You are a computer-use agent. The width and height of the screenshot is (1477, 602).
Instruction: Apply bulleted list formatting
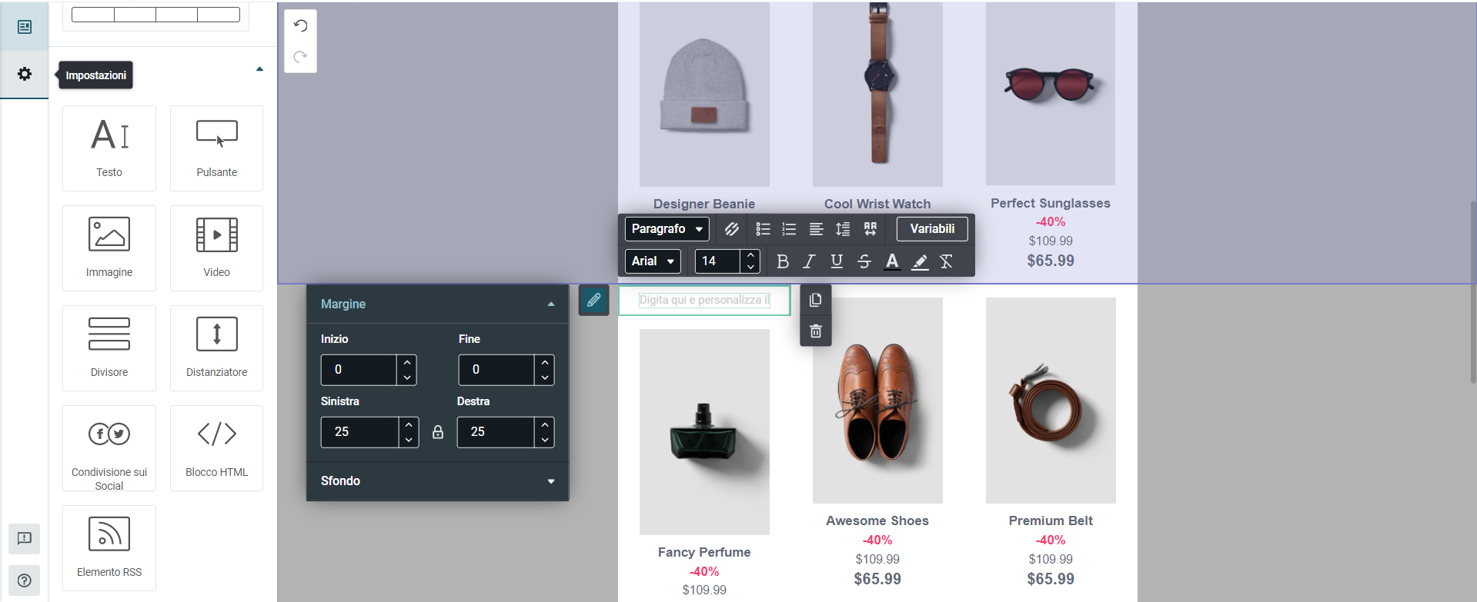tap(763, 229)
